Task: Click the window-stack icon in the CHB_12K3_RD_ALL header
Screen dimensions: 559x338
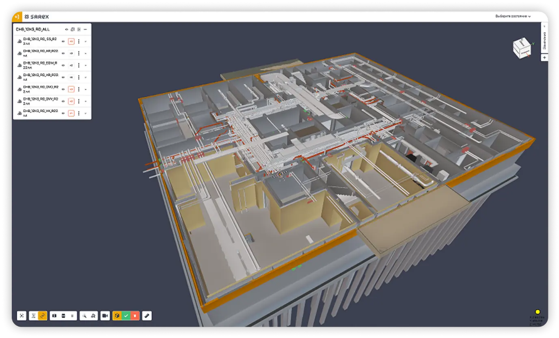Action: pos(73,30)
